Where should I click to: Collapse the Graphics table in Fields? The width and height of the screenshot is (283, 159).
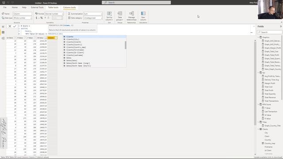point(258,37)
